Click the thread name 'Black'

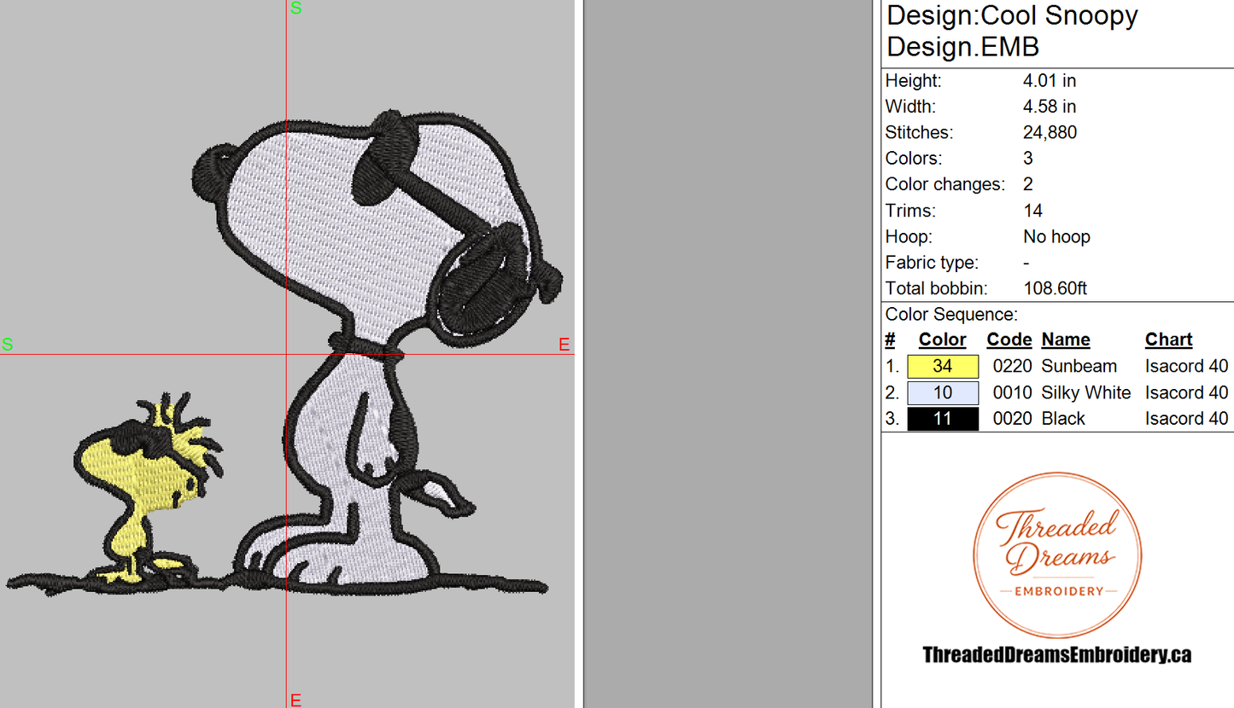1063,419
